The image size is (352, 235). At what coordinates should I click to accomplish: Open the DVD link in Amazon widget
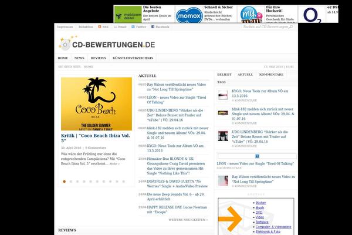259,213
